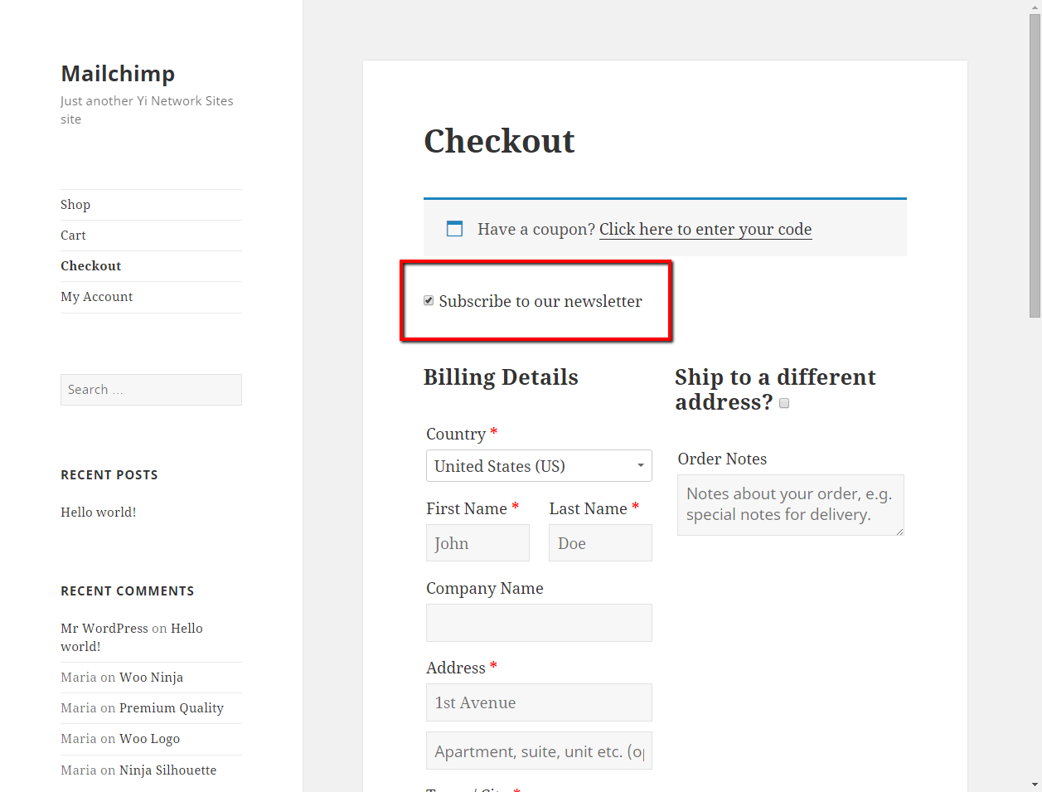
Task: Click the Company Name input field
Action: pos(539,623)
